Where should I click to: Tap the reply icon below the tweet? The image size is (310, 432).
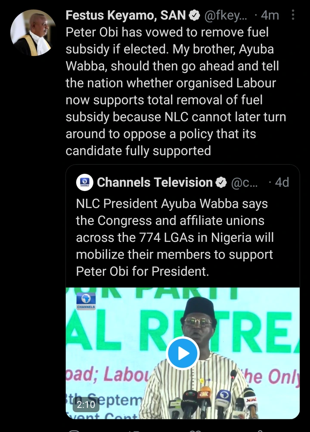pos(74,429)
